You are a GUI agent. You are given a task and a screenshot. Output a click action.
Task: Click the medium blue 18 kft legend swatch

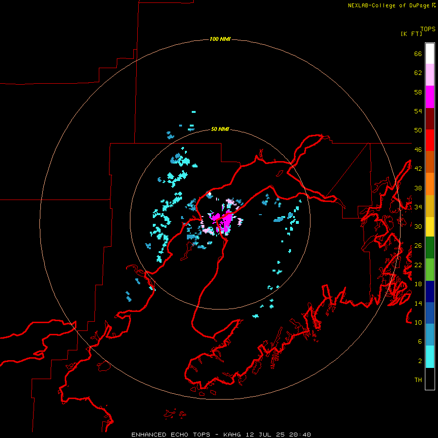point(430,313)
